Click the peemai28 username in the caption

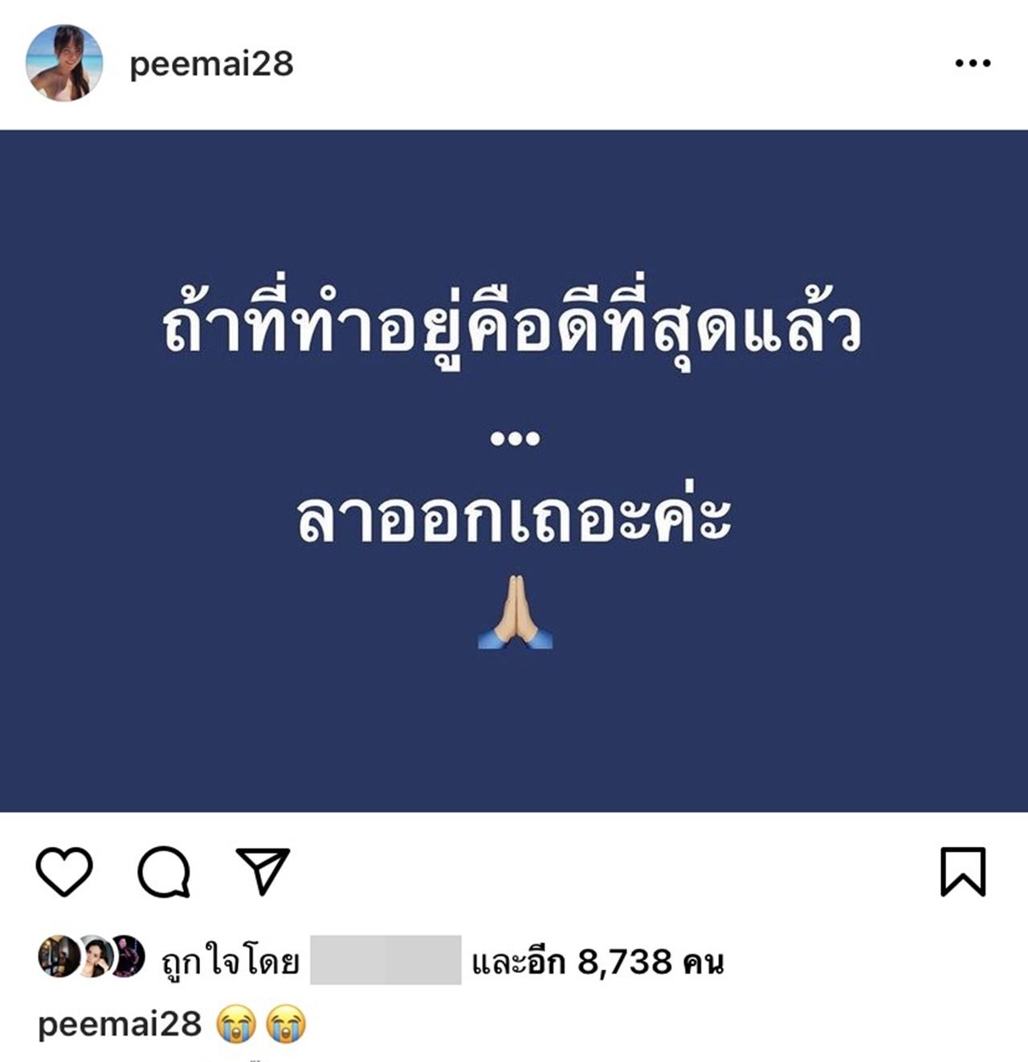120,1024
